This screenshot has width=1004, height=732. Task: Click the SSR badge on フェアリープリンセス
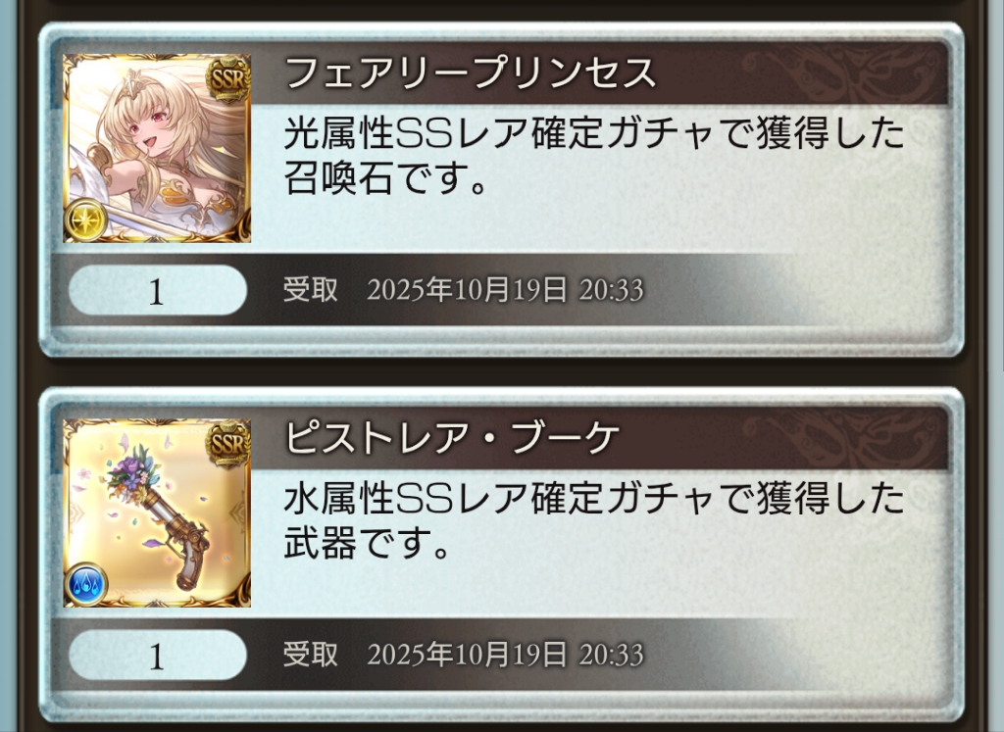[227, 78]
